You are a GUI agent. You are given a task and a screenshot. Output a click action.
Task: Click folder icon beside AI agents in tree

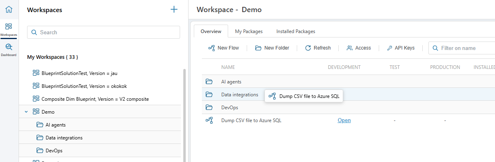(40, 125)
